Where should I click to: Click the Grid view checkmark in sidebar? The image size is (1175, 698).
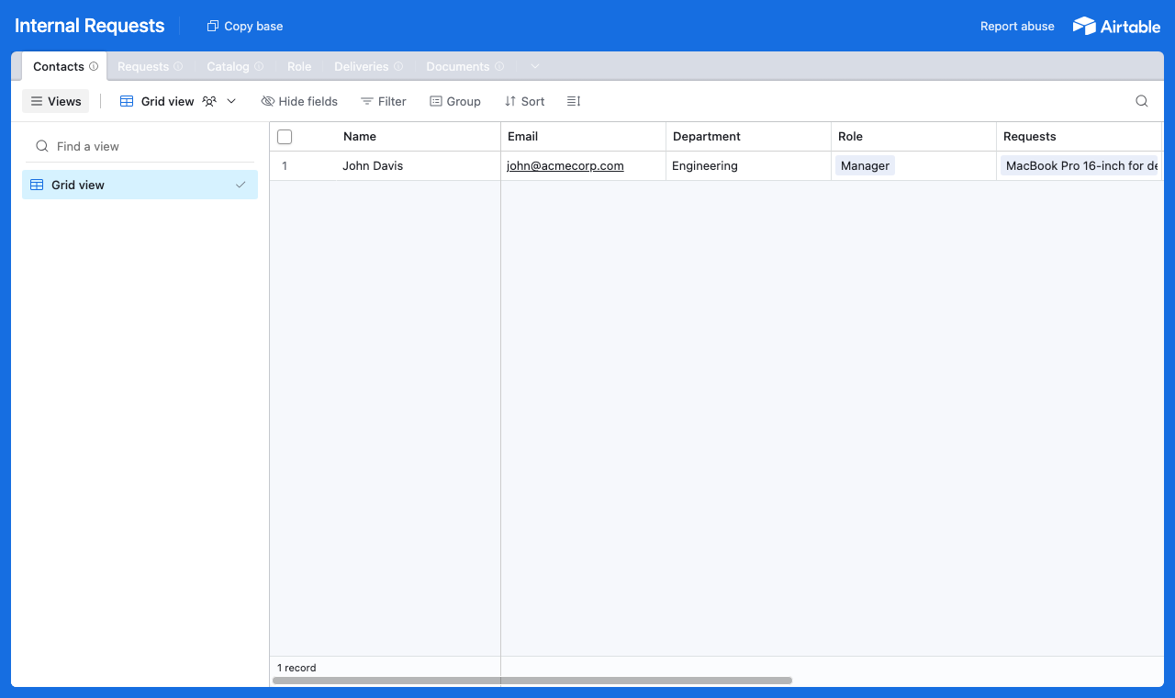pyautogui.click(x=241, y=185)
